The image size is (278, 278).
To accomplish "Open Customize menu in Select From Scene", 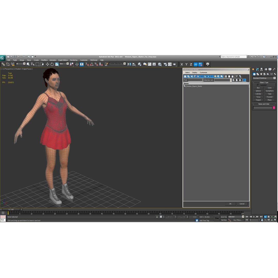I will click(x=203, y=73).
